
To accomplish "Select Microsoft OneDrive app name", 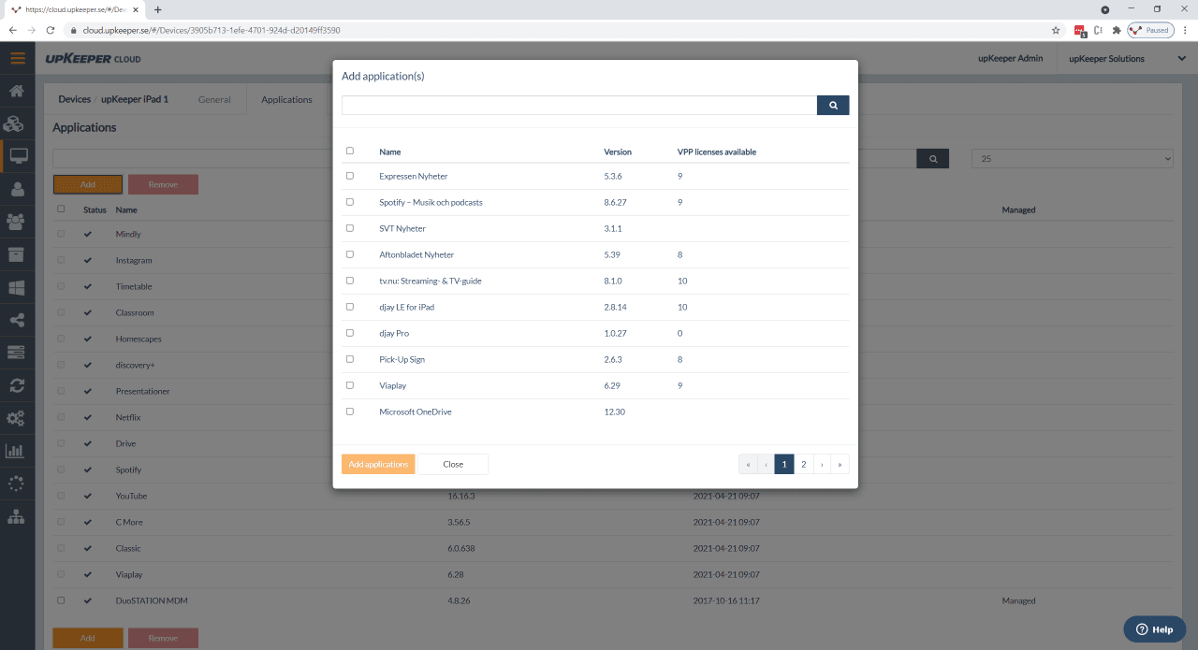I will [x=416, y=412].
